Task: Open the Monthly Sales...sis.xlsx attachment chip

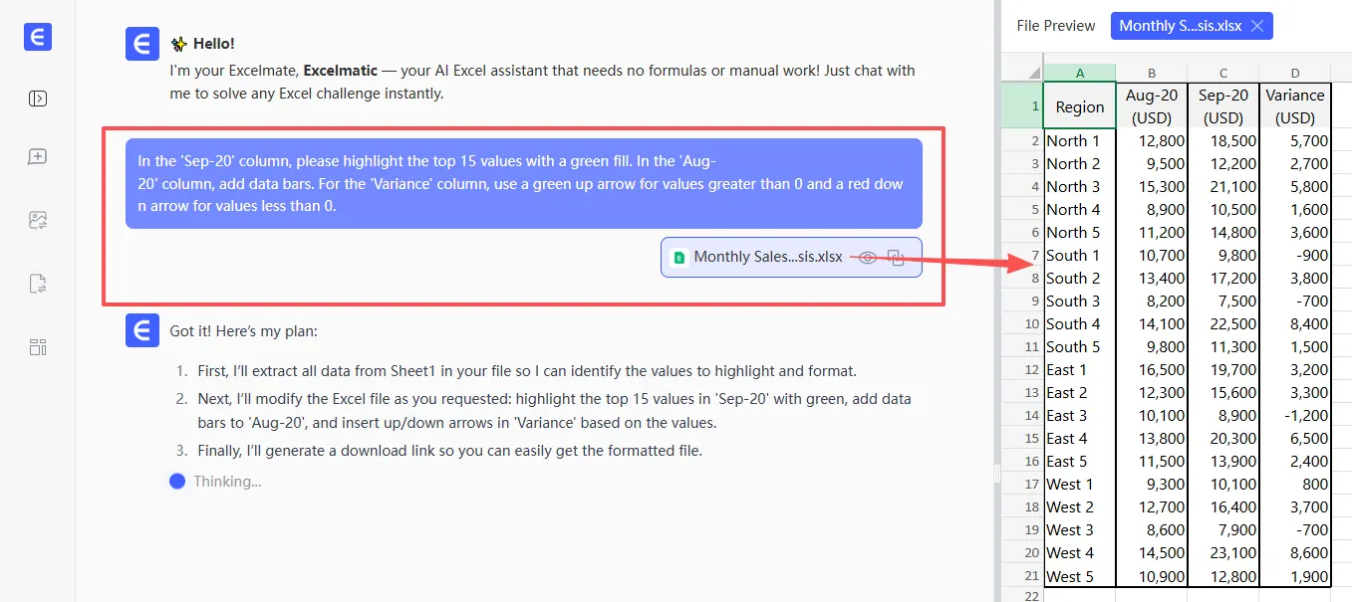Action: pyautogui.click(x=767, y=257)
